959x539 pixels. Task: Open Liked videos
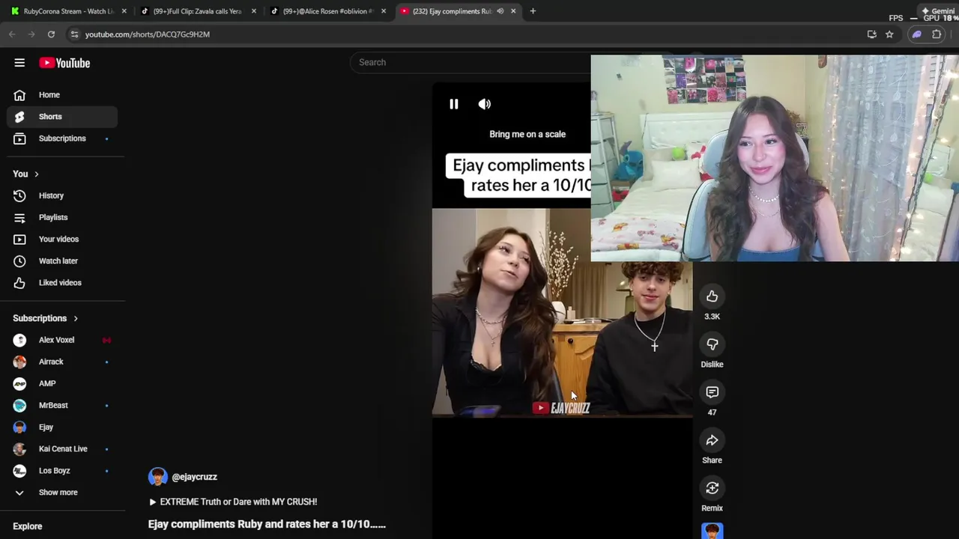[x=62, y=282]
